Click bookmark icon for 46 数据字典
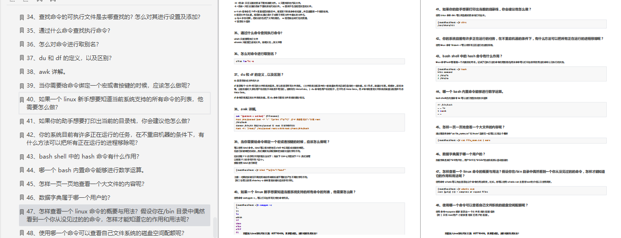The image size is (621, 238). point(22,198)
